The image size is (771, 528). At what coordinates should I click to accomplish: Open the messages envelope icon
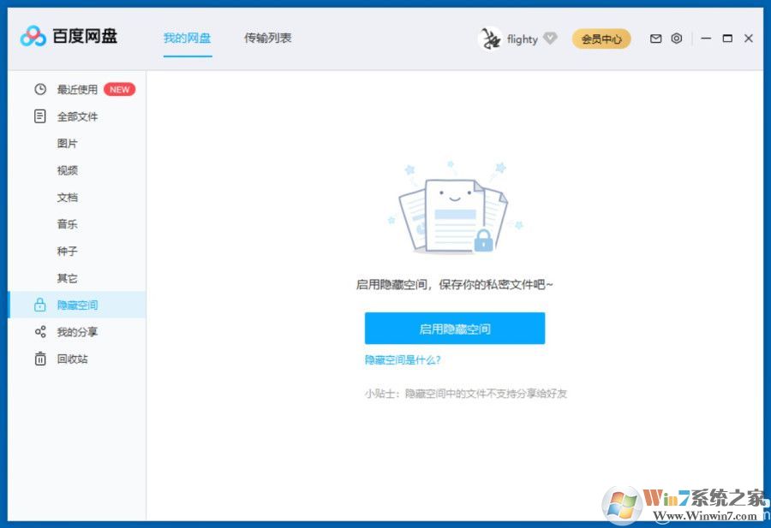[655, 39]
